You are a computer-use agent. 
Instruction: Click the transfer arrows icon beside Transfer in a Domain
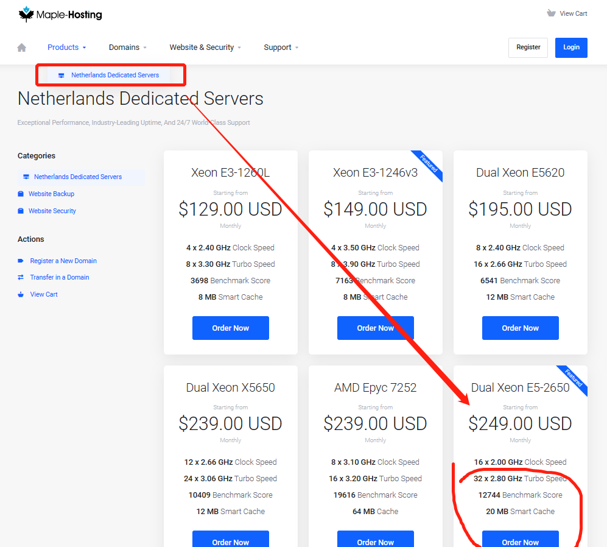(21, 277)
